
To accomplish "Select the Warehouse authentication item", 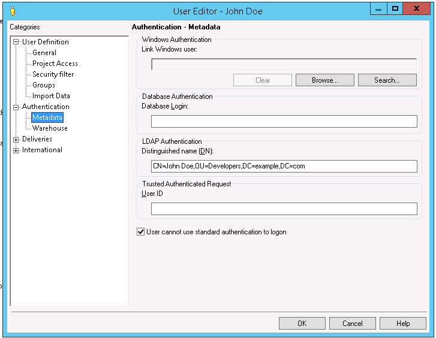I will coord(50,128).
